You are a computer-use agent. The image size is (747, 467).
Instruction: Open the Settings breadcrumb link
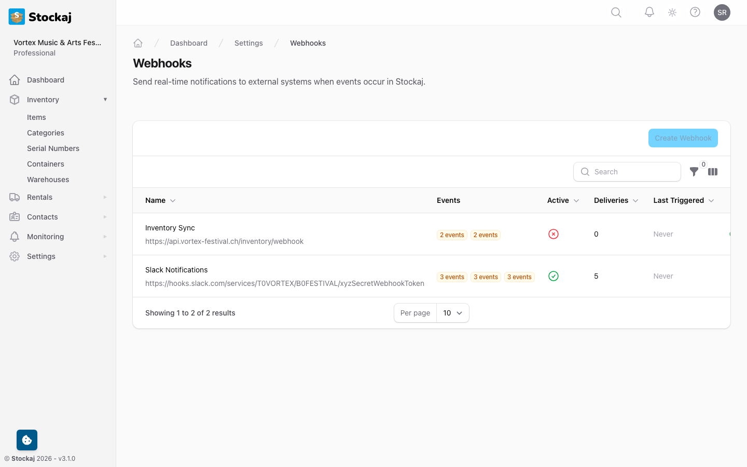click(248, 43)
